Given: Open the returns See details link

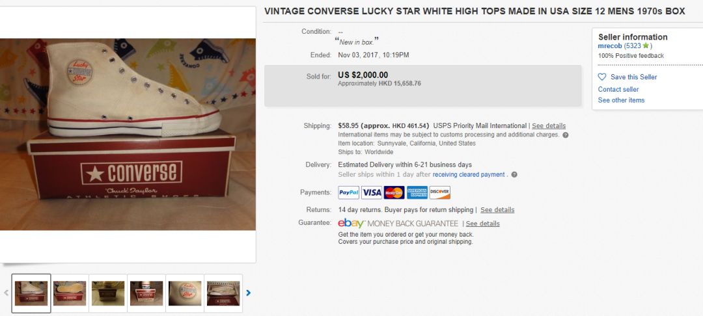Looking at the screenshot, I should [497, 210].
